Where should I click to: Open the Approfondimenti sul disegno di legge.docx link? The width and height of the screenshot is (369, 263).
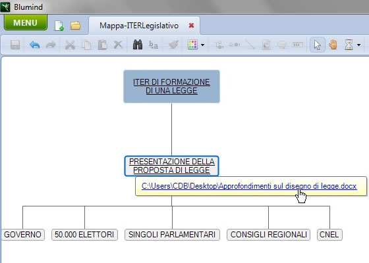tap(249, 186)
